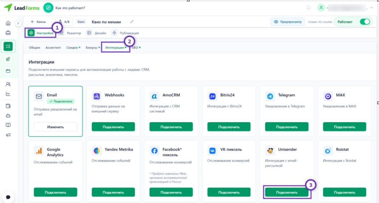Screen dimensions: 379x203
Task: Open the home icon in the sidebar
Action: pos(8,23)
